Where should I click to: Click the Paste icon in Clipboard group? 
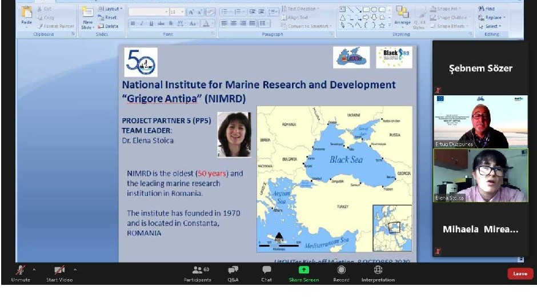pos(26,16)
